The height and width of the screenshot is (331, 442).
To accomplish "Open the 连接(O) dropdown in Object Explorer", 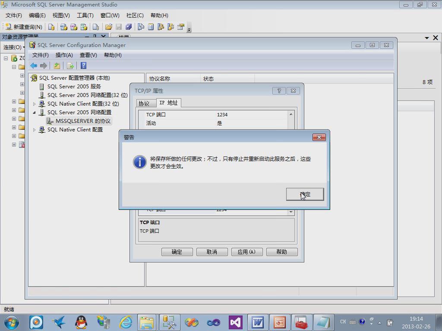I will pyautogui.click(x=14, y=47).
